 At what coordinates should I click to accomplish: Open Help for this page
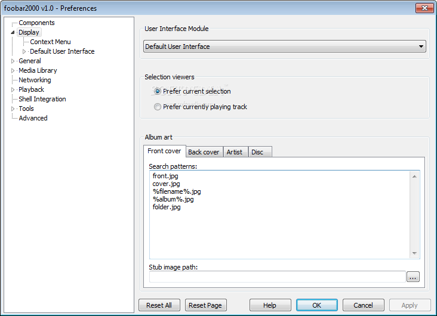(270, 305)
